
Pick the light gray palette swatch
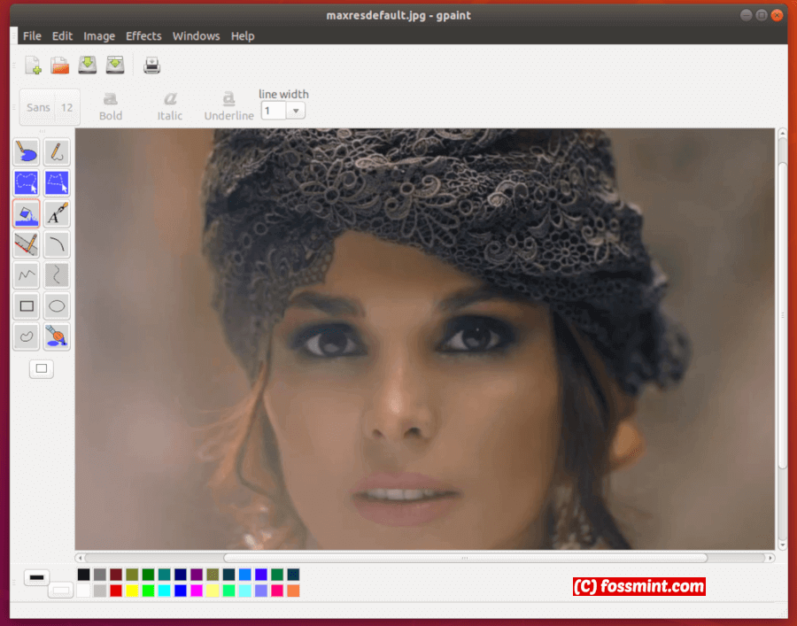click(x=99, y=591)
